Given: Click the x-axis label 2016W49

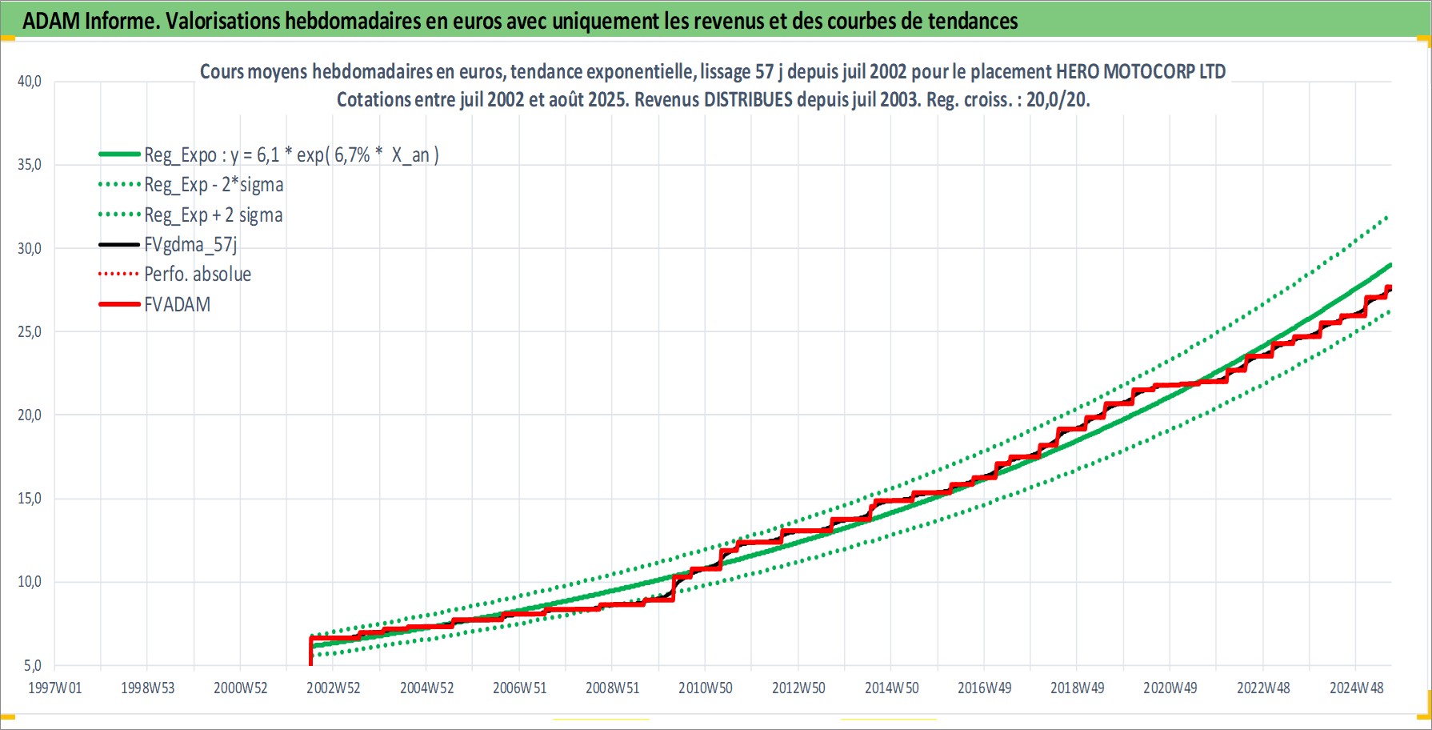Looking at the screenshot, I should point(984,688).
